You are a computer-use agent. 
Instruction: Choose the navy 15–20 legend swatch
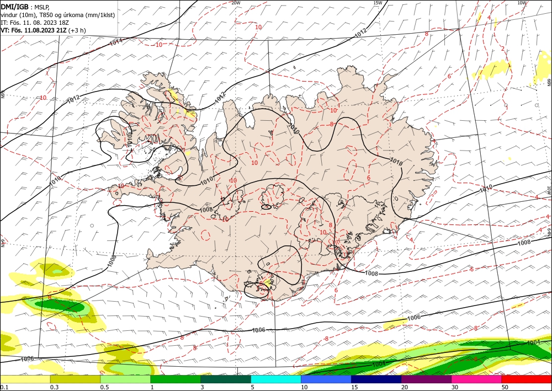point(376,379)
